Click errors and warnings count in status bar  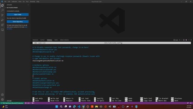tap(27, 103)
